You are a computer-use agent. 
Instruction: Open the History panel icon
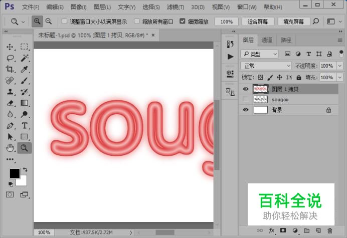point(230,44)
